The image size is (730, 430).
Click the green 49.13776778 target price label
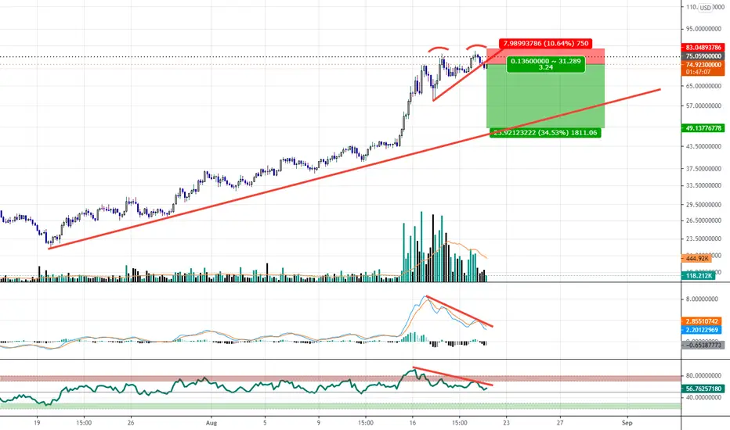point(703,128)
